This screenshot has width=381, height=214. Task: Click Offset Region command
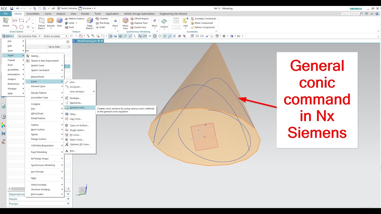pyautogui.click(x=139, y=18)
